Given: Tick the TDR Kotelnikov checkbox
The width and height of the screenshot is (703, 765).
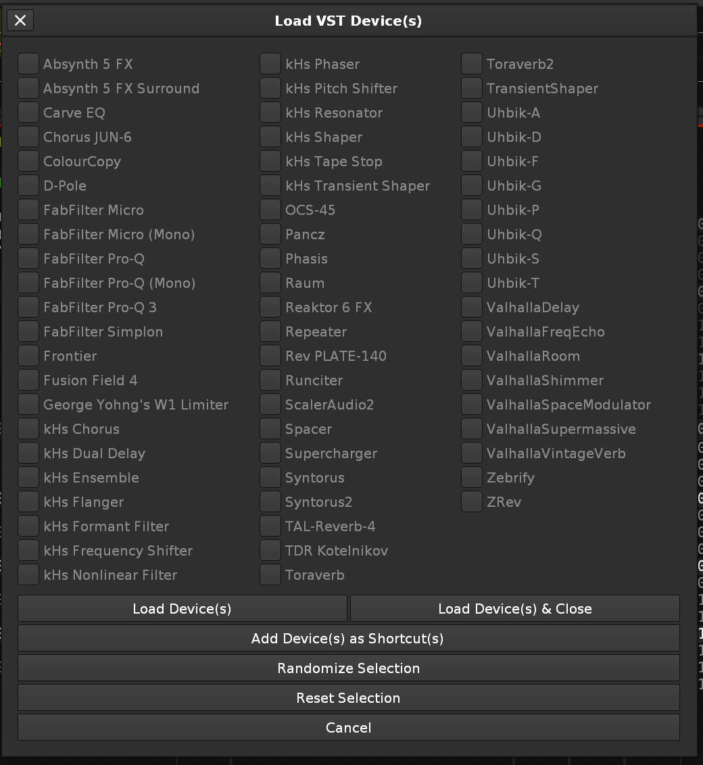Looking at the screenshot, I should (270, 551).
